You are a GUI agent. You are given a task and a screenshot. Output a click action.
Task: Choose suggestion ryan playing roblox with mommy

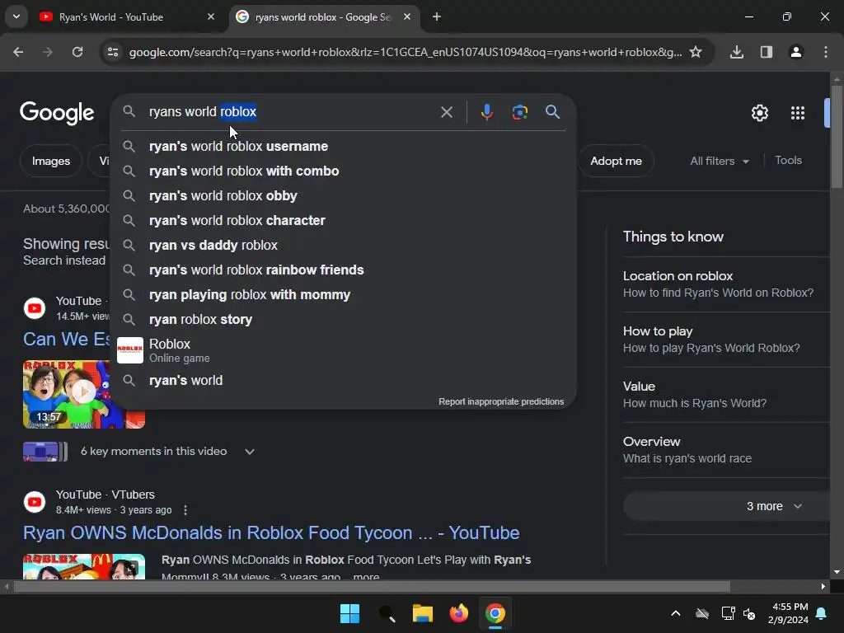coord(344,295)
